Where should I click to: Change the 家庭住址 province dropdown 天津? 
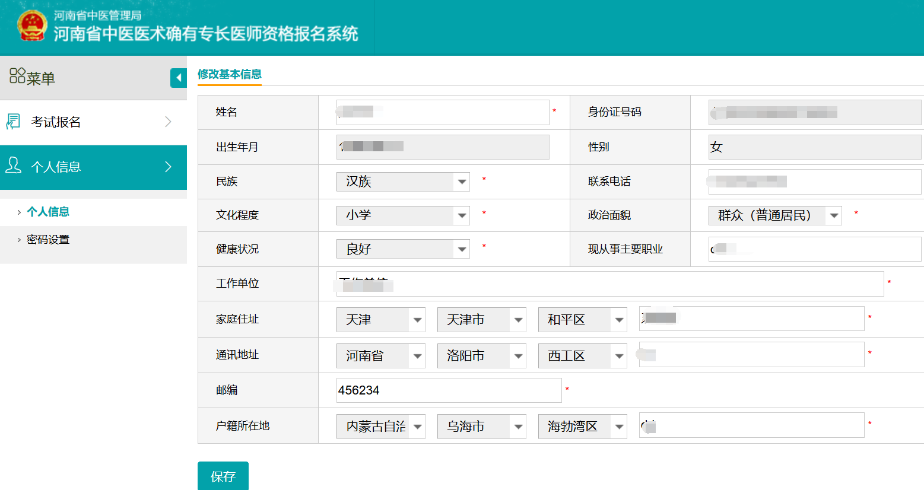[x=380, y=320]
